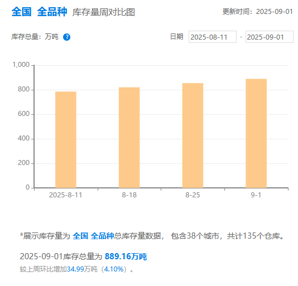This screenshot has width=298, height=286.
Task: Click the 全国 region link in title
Action: [21, 12]
